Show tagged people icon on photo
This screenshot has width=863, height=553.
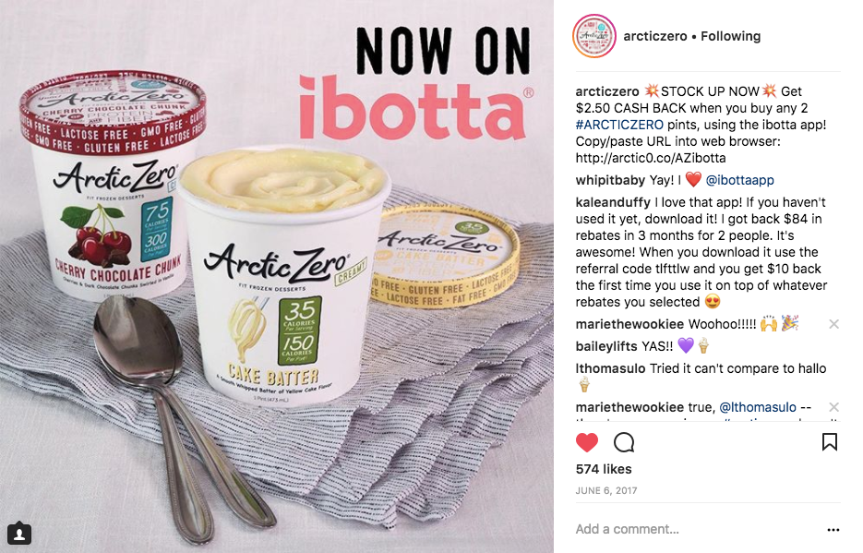(x=19, y=533)
